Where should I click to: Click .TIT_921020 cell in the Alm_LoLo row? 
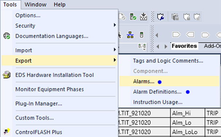tap(144, 132)
